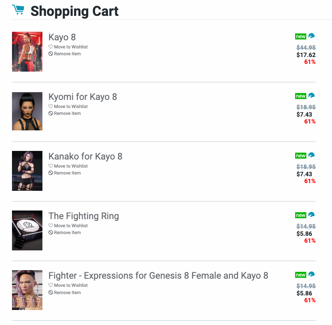Open the Kayo 8 product title
The width and height of the screenshot is (332, 325).
pos(62,37)
